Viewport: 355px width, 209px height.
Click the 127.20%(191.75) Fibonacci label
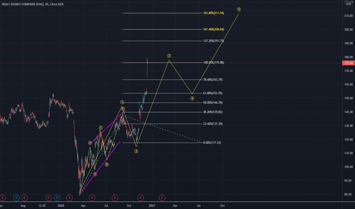[214, 41]
